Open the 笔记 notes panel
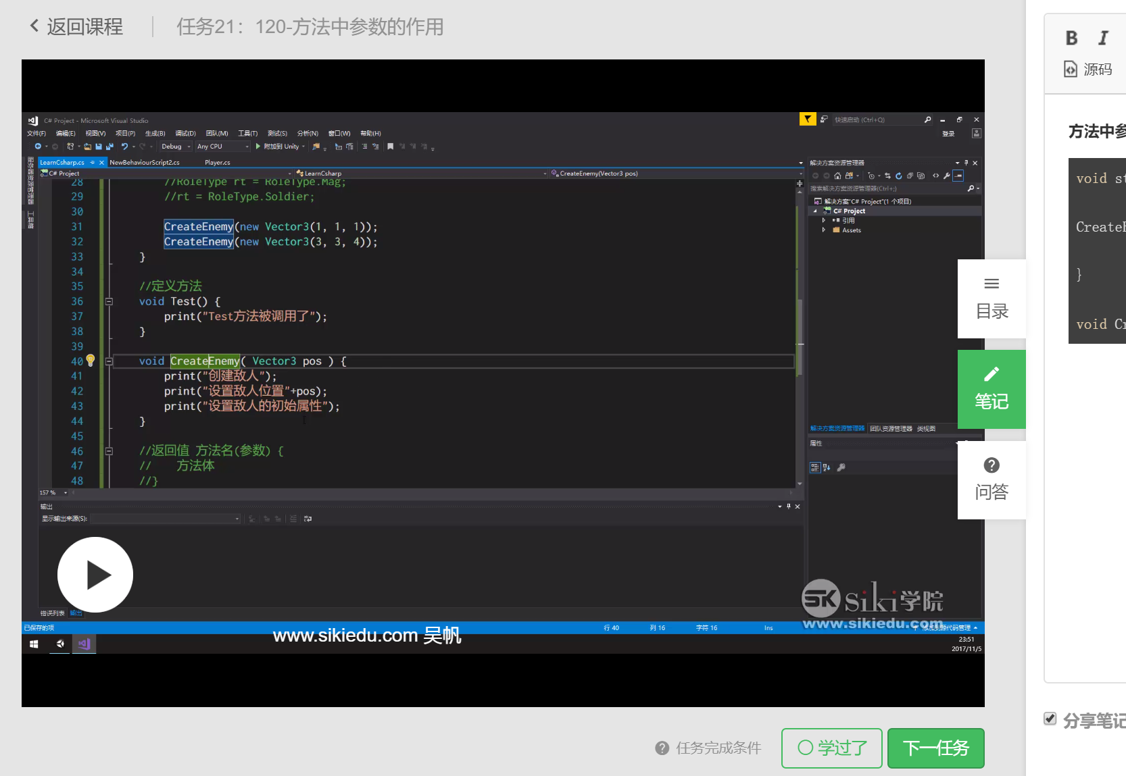This screenshot has height=776, width=1126. tap(992, 389)
